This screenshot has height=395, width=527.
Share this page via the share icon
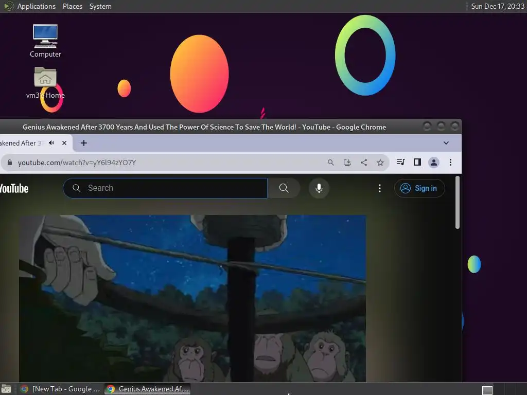click(364, 163)
